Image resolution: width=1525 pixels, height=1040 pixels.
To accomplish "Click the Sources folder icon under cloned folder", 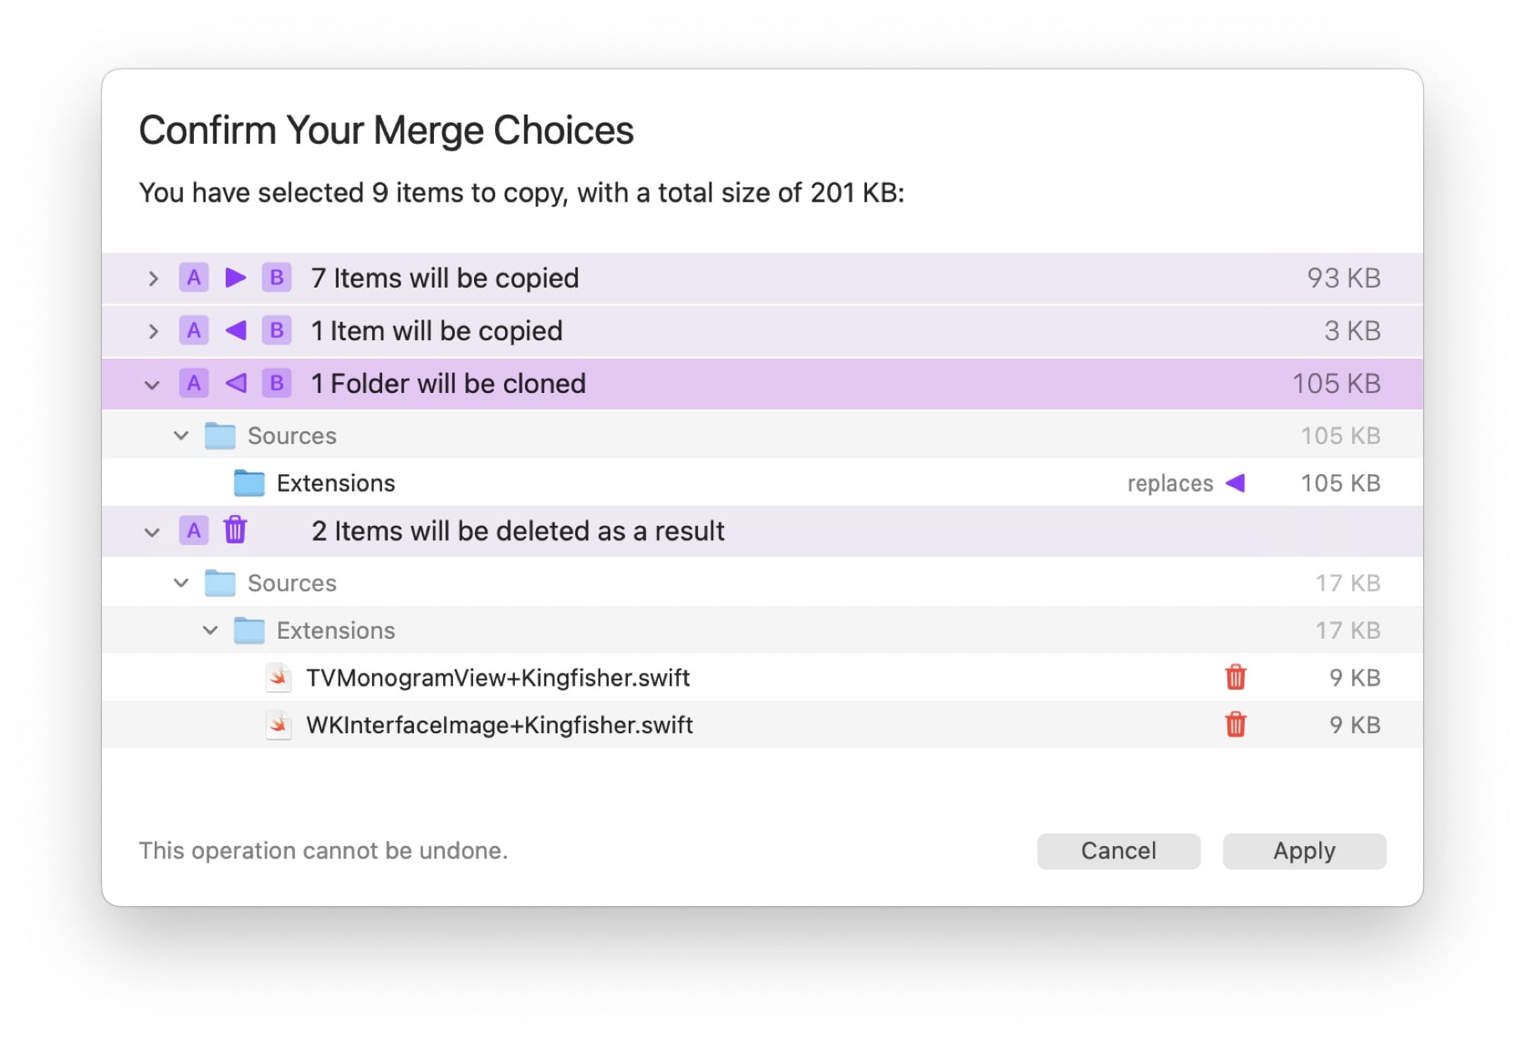I will click(x=221, y=434).
